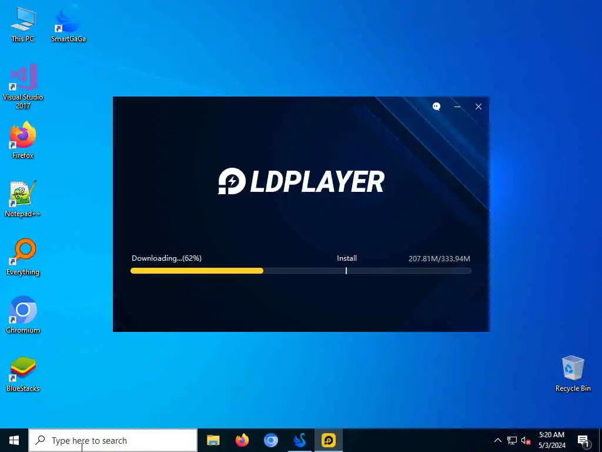The image size is (602, 452).
Task: Open the network status tray icon
Action: point(512,440)
